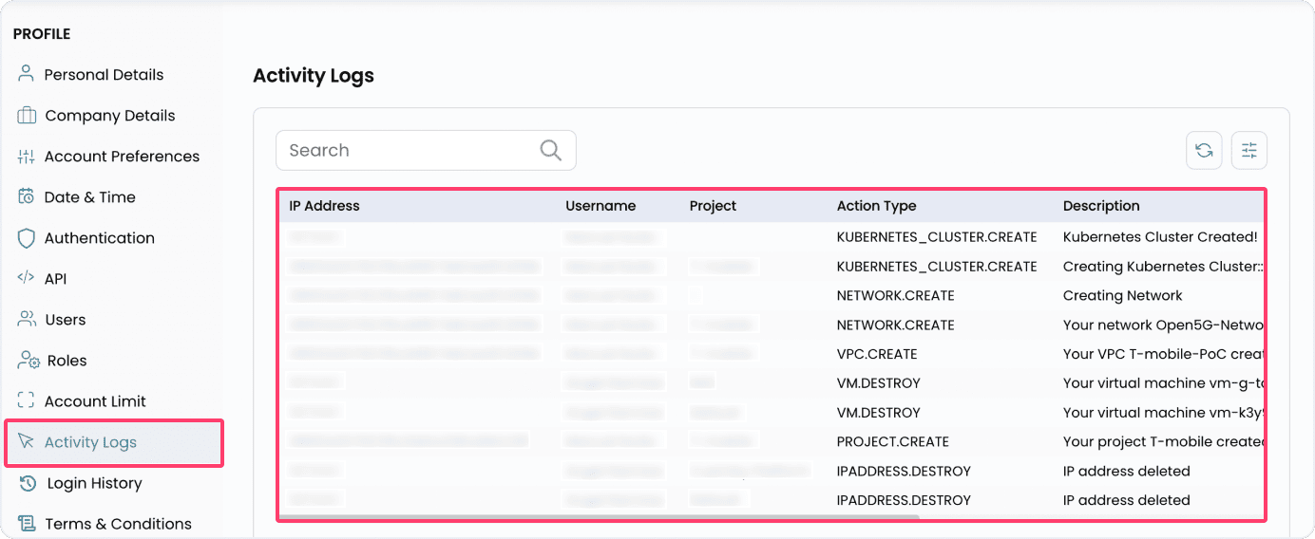The width and height of the screenshot is (1315, 539).
Task: Click the IP Address column header
Action: click(x=324, y=206)
